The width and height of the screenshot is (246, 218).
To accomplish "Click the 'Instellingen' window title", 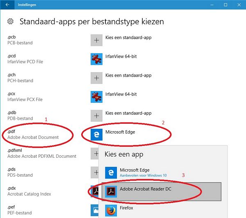I will point(27,5).
